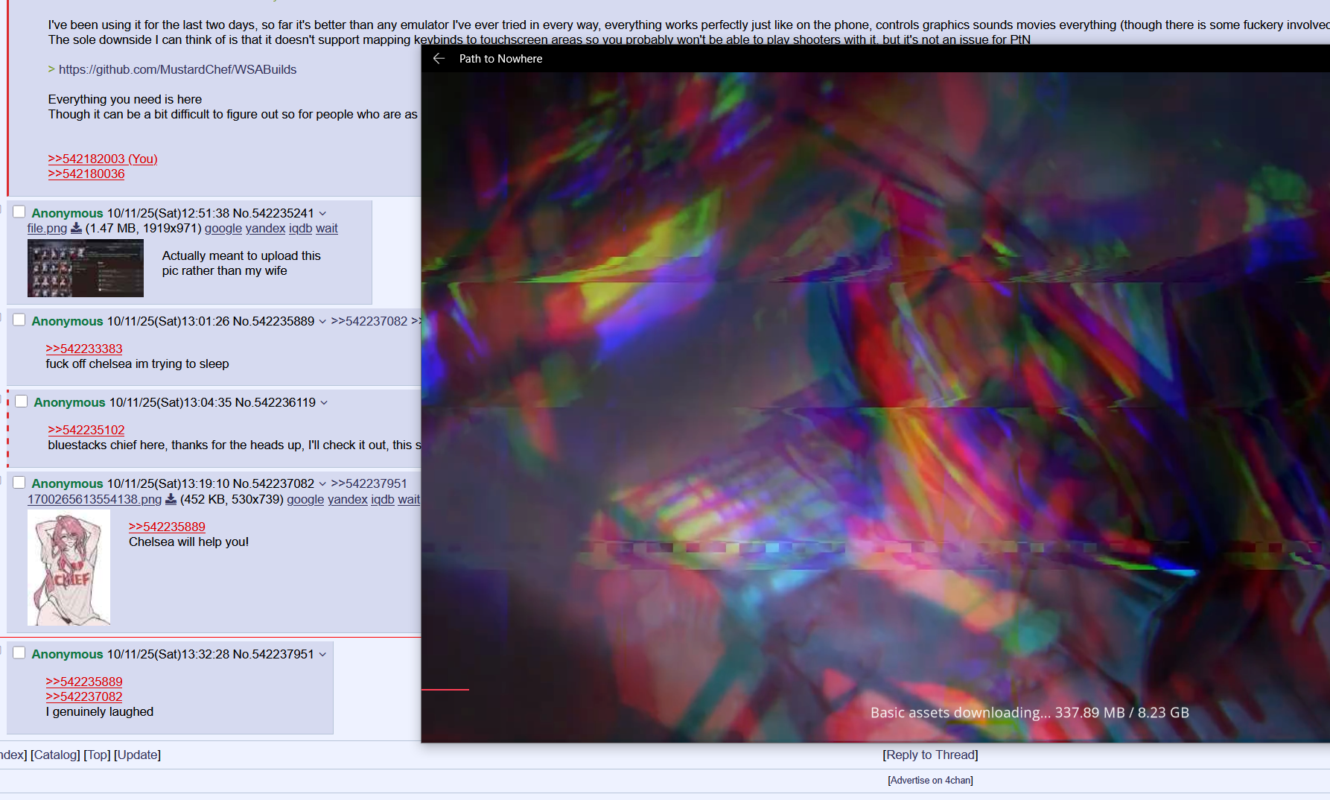Open the [Catalog] link
The height and width of the screenshot is (800, 1330).
coord(55,755)
